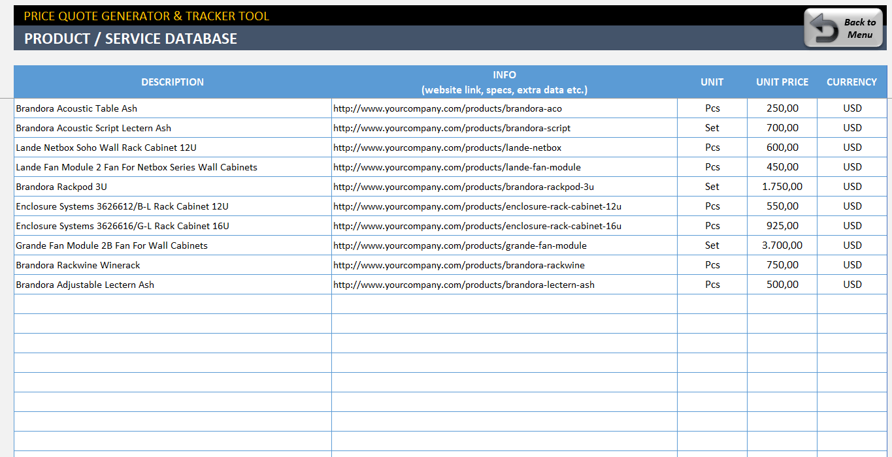Select the 450,00 unit price cell
The image size is (892, 457).
782,167
